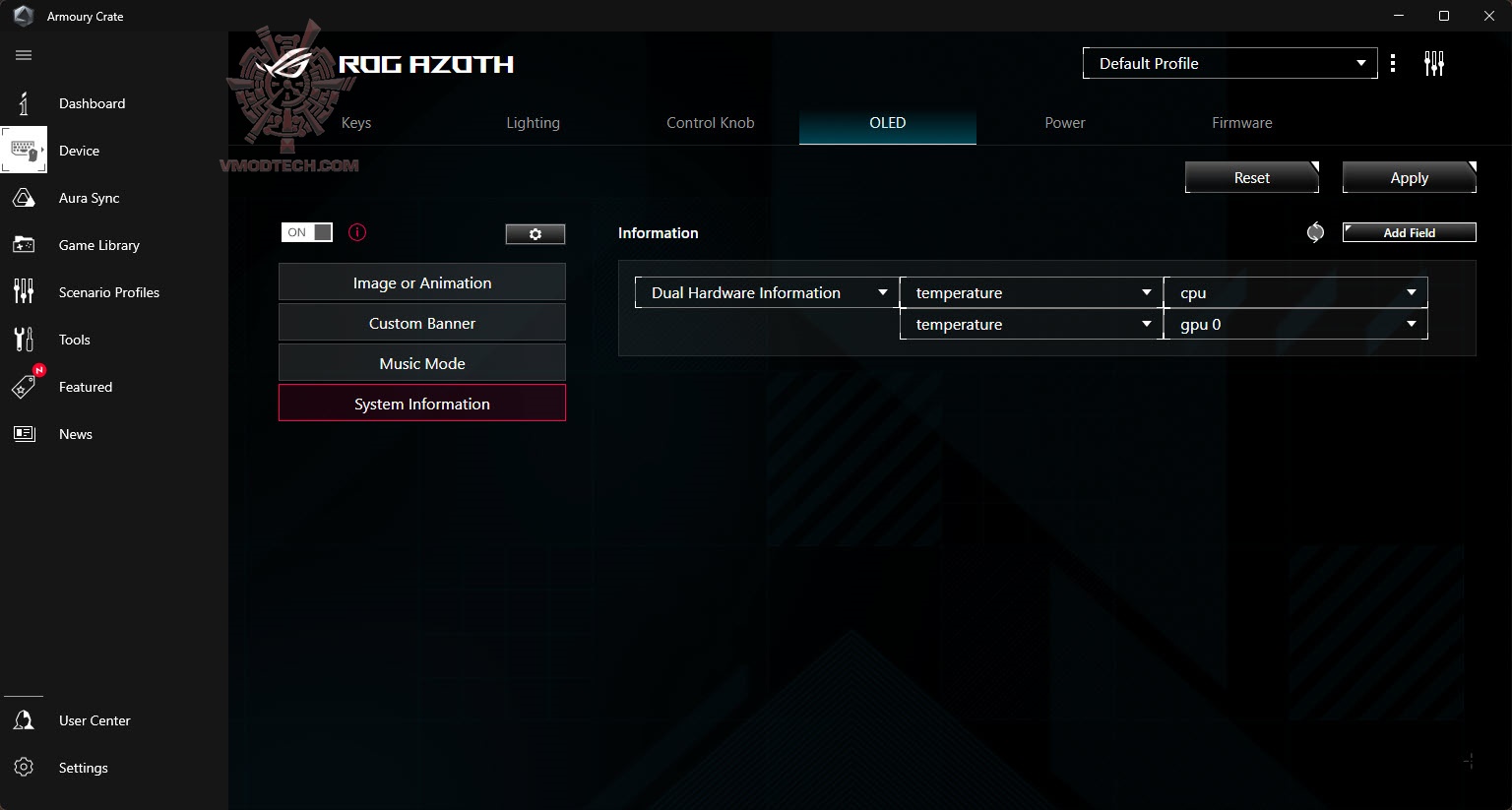Open the profile three-dot options menu

tap(1393, 64)
